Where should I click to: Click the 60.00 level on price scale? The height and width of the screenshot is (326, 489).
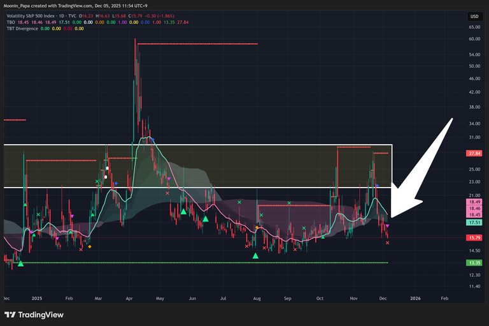pyautogui.click(x=474, y=39)
